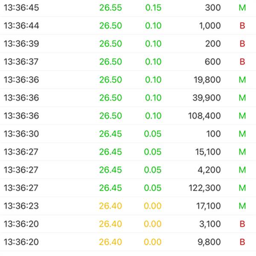Click the 1,000 volume trade entry
The image size is (256, 256).
point(210,26)
